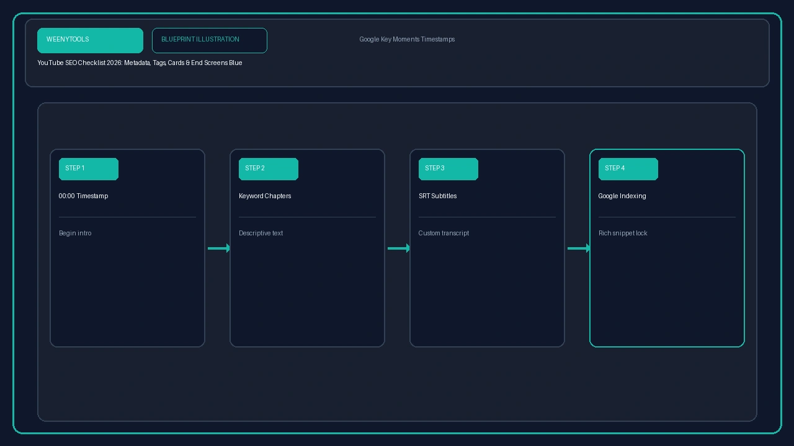The width and height of the screenshot is (794, 446).
Task: Select the Custom transcript text
Action: [444, 234]
